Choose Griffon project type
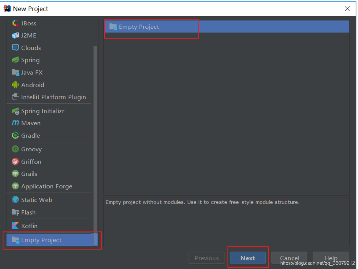This screenshot has width=358, height=269. [x=49, y=161]
